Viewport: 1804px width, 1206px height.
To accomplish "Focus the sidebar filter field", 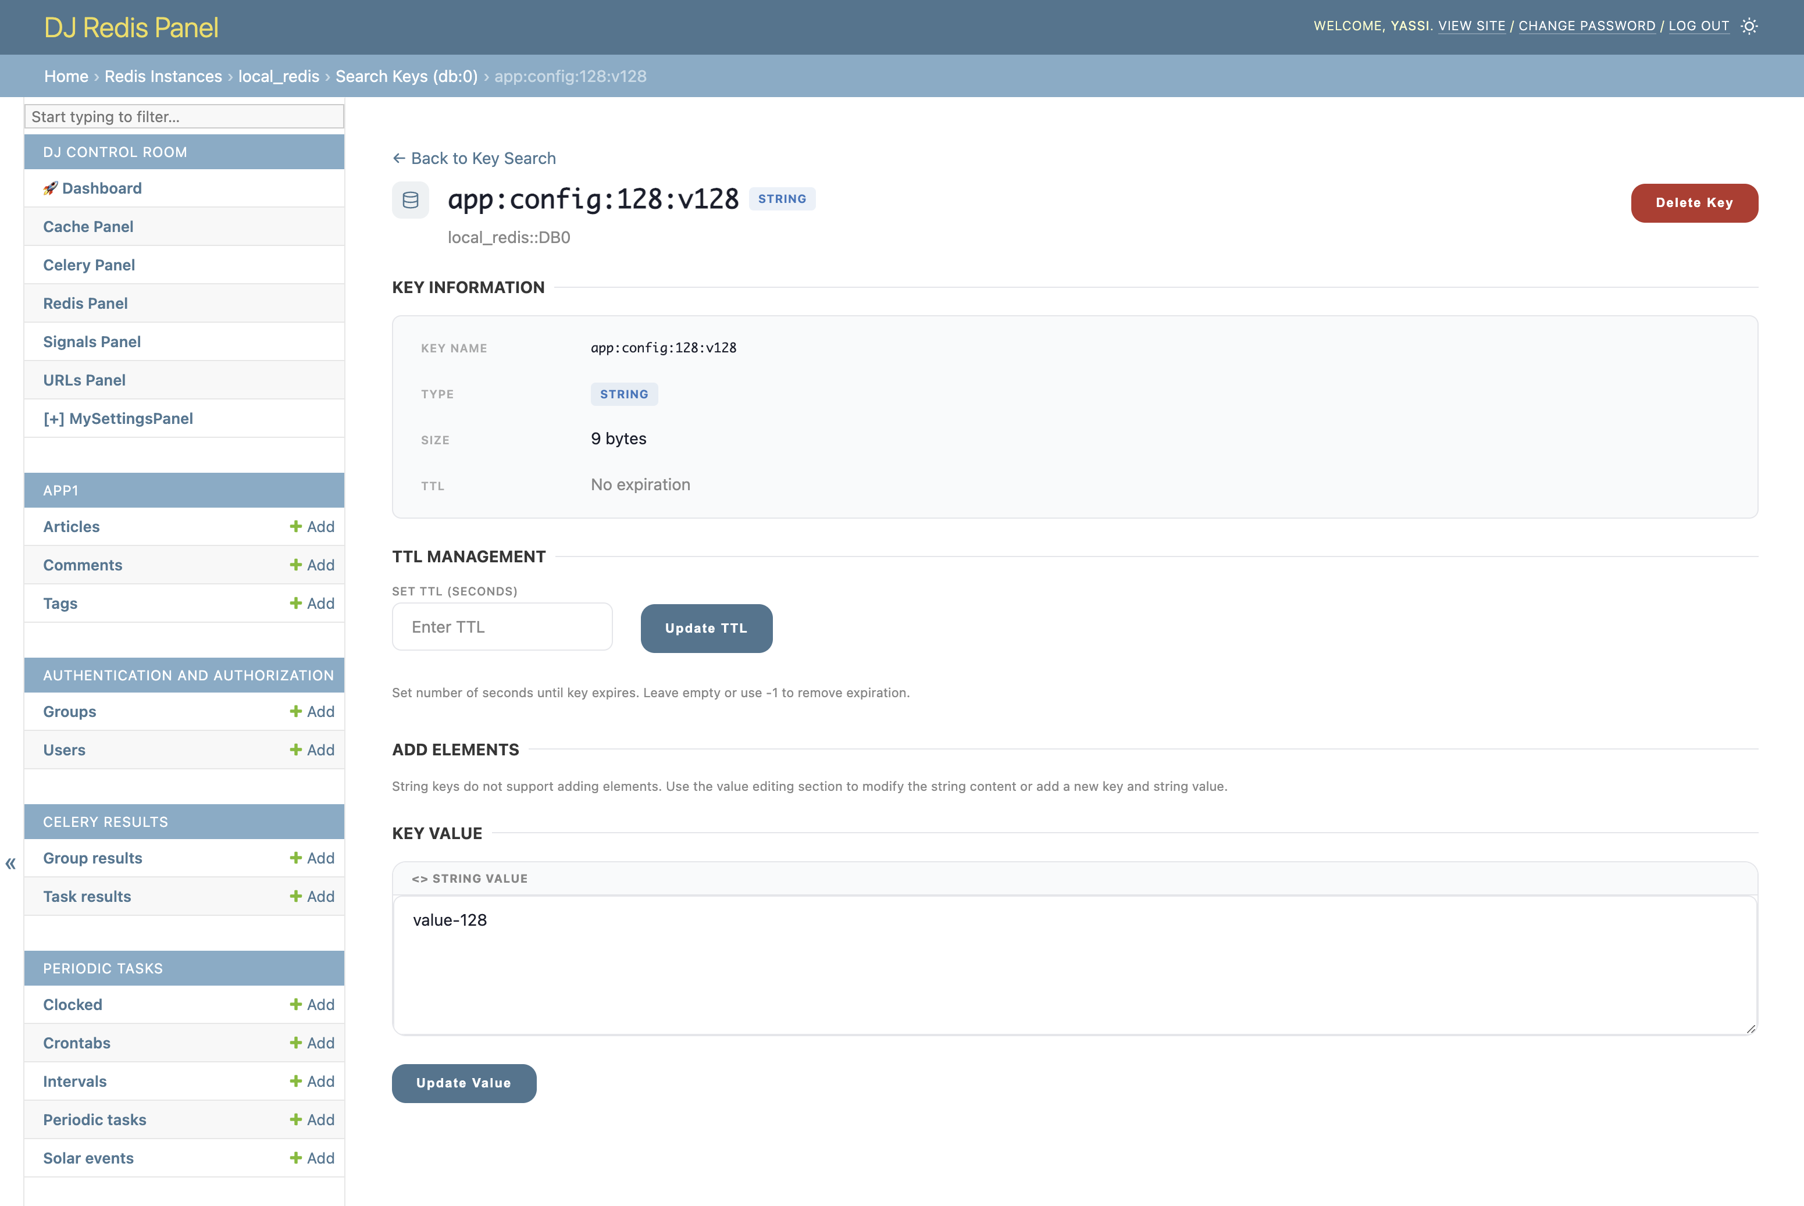I will [x=184, y=117].
